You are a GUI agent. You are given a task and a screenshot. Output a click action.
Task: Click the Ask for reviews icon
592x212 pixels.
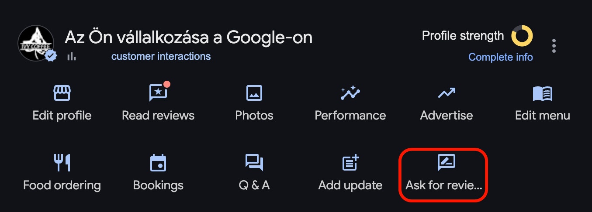[447, 162]
